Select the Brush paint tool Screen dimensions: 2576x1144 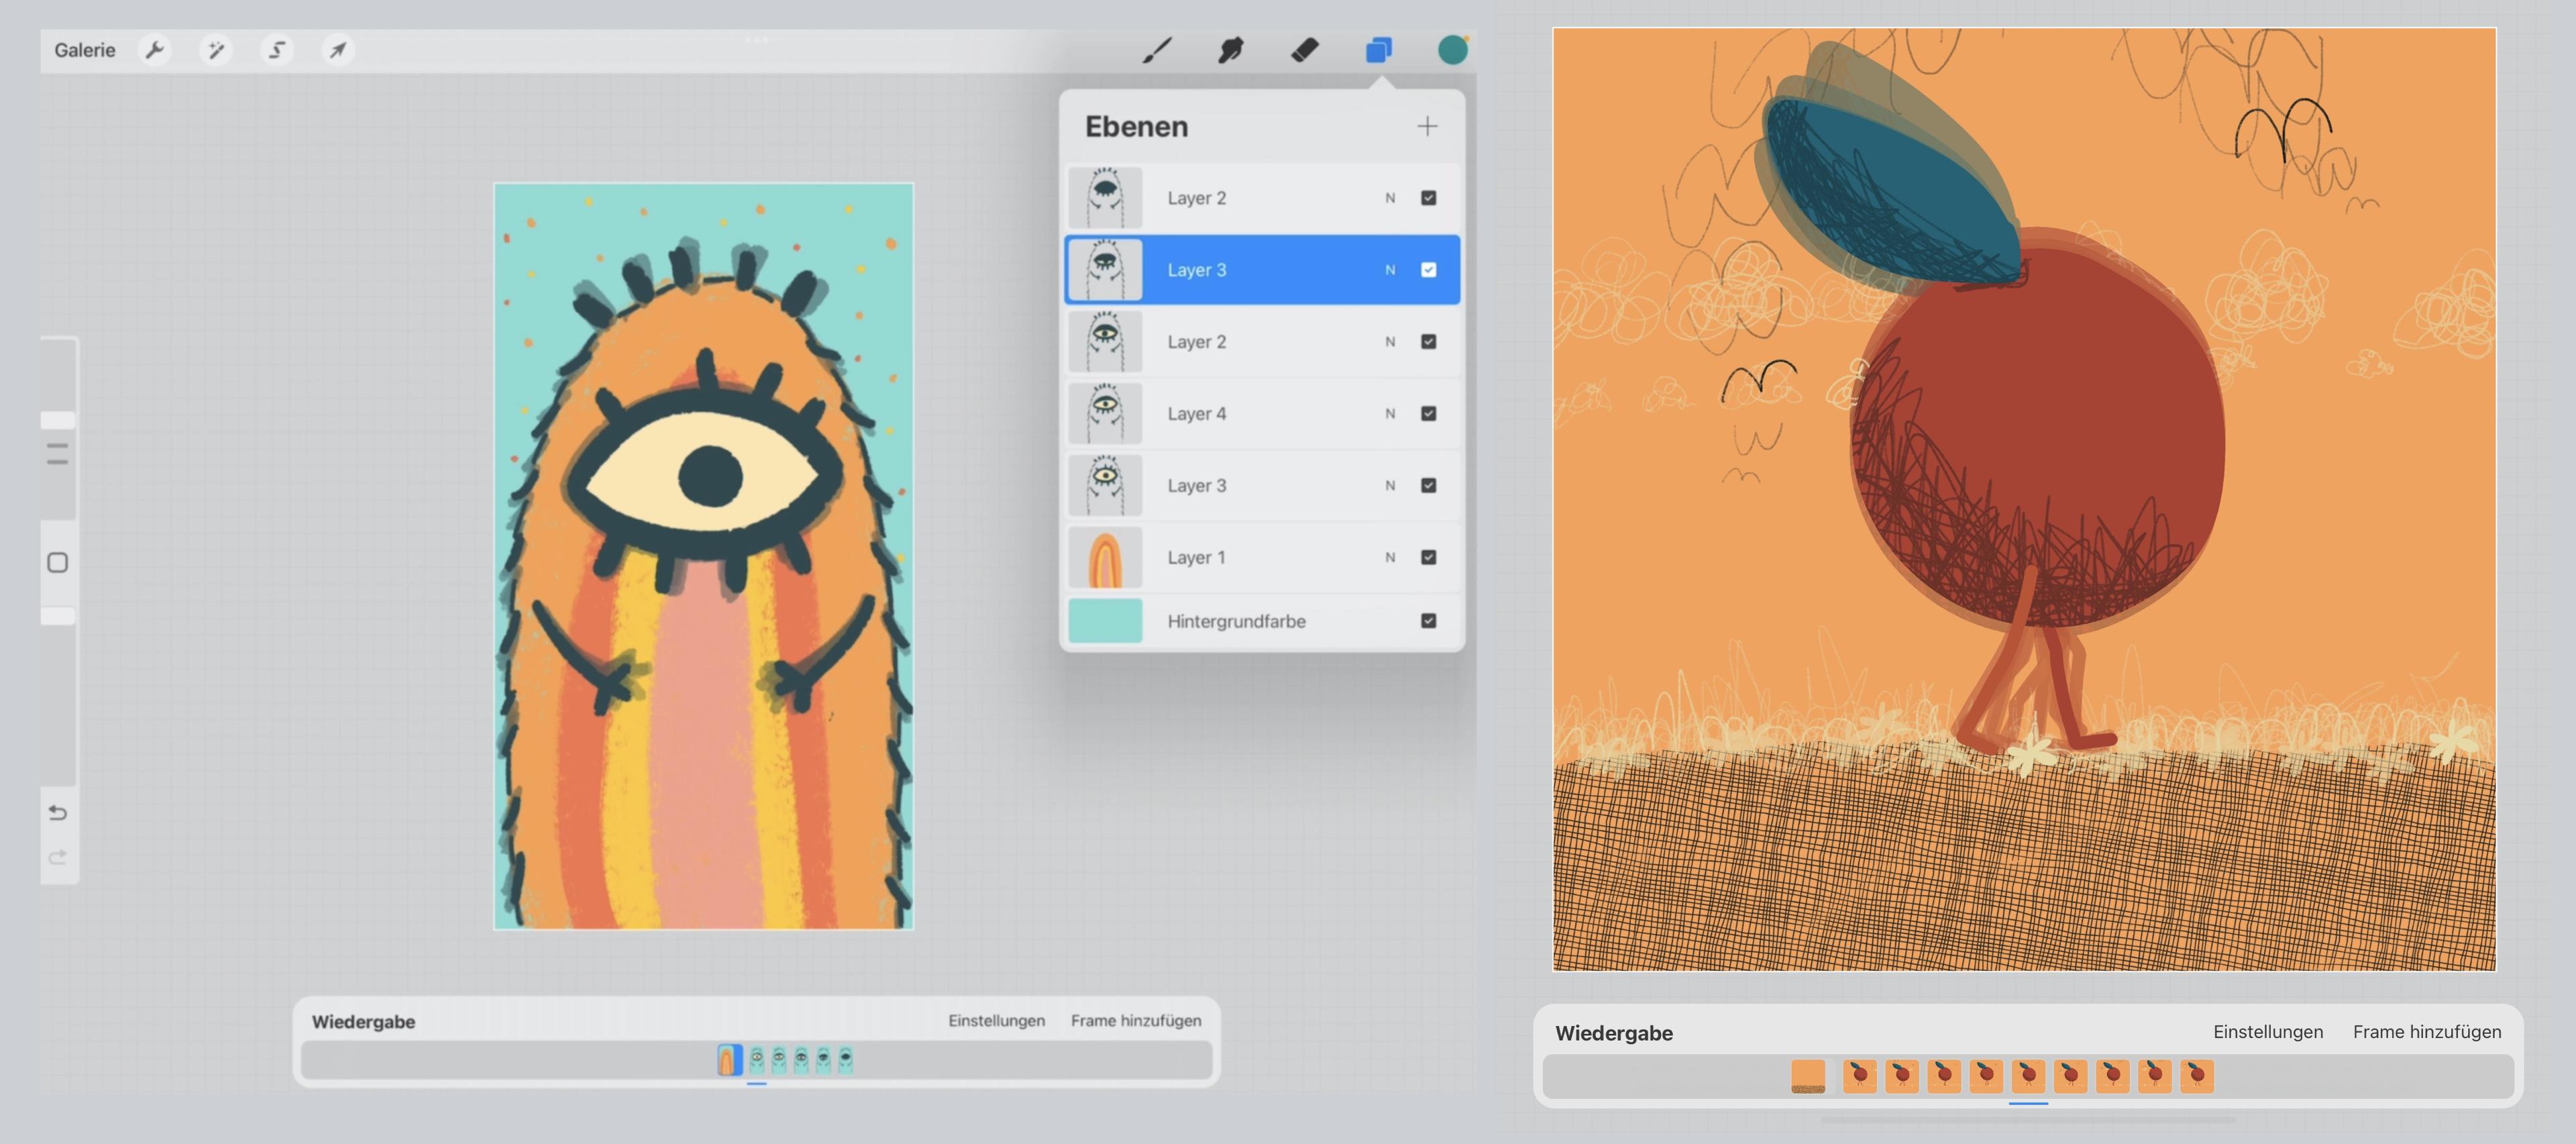[x=1157, y=50]
